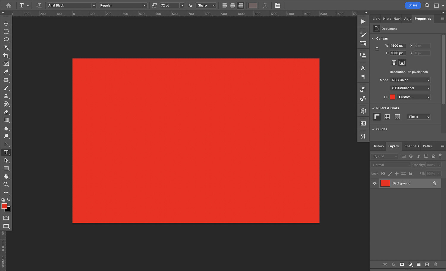
Task: Select the Hand tool
Action: [6, 176]
